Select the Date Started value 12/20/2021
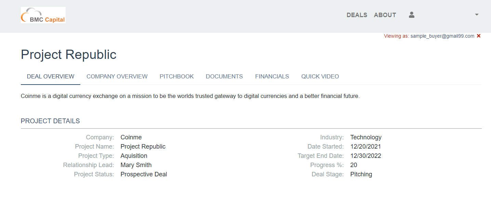 (x=366, y=147)
